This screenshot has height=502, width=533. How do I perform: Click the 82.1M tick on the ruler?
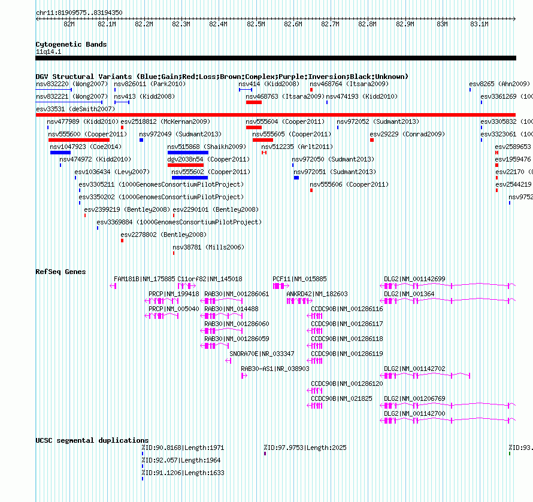[x=107, y=24]
